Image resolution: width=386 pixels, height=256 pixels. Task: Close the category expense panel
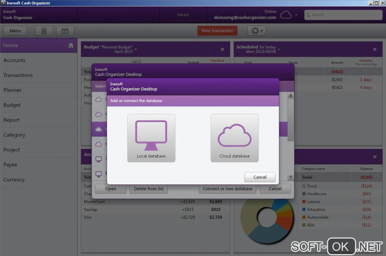point(375,157)
